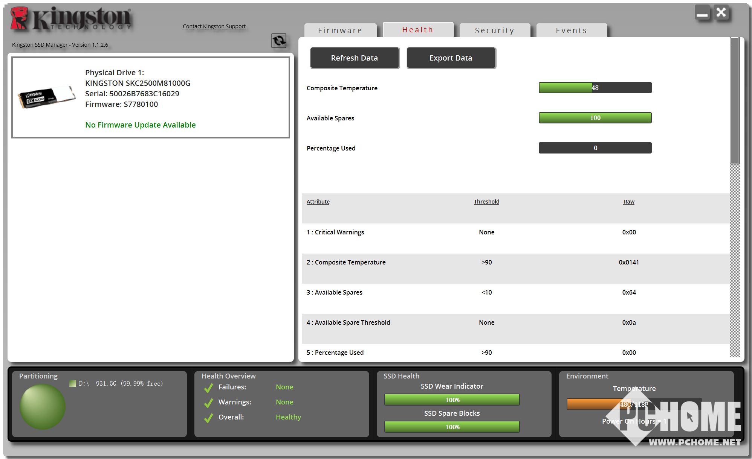752x459 pixels.
Task: Sort by the Attribute column header
Action: (318, 202)
